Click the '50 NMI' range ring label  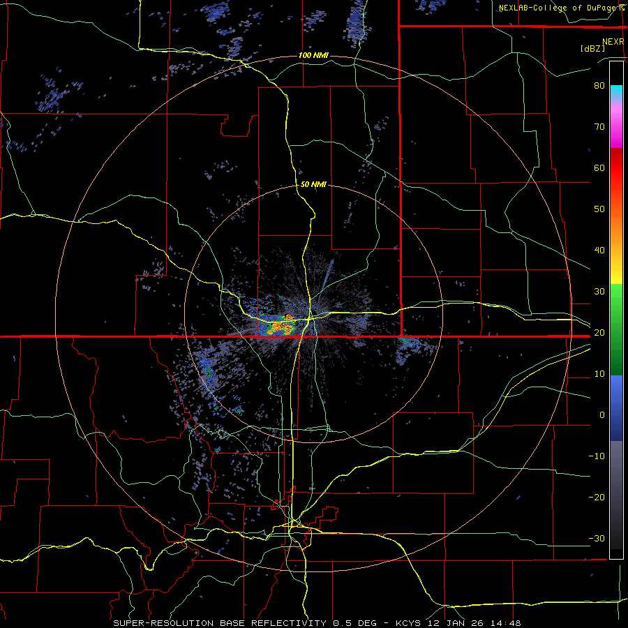click(x=313, y=184)
